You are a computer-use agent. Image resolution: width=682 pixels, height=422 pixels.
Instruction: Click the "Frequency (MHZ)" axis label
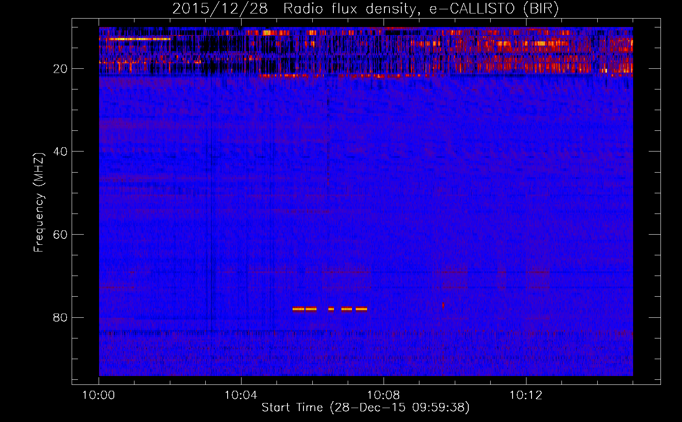point(39,203)
